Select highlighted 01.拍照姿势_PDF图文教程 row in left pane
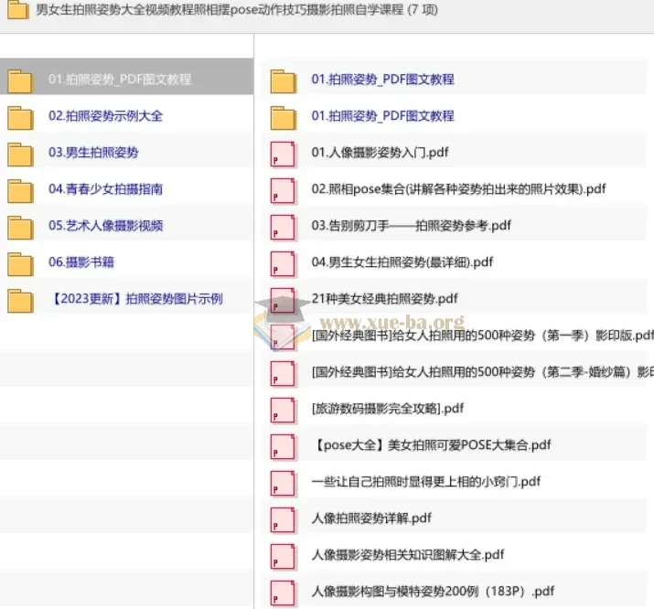The image size is (654, 609). point(127,77)
